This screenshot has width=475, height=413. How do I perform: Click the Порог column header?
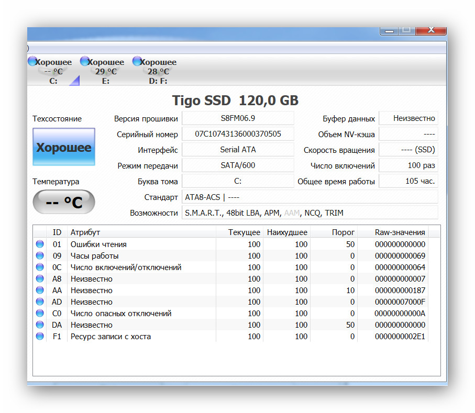point(334,232)
